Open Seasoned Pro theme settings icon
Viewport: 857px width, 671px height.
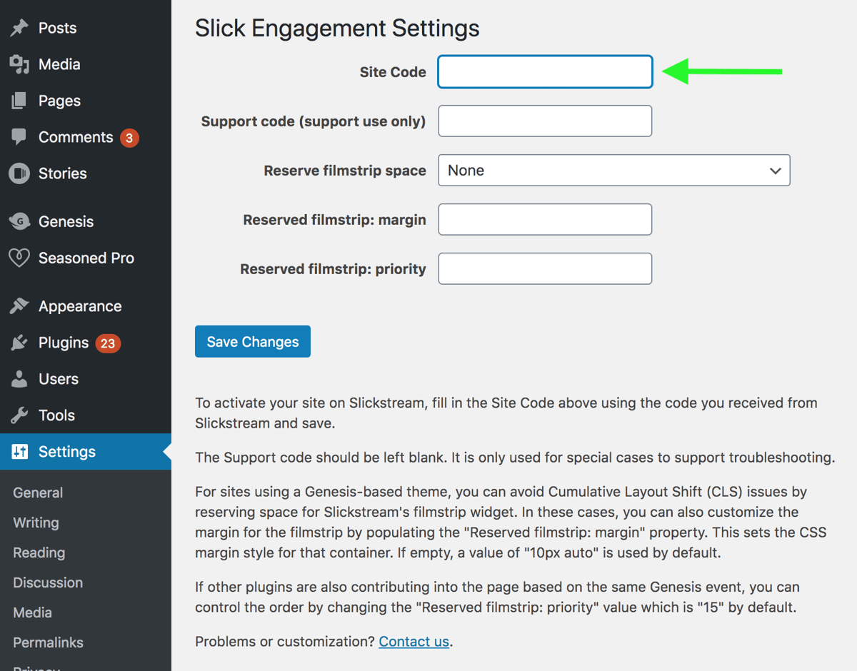(19, 258)
